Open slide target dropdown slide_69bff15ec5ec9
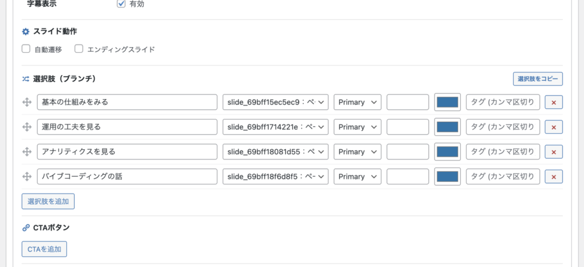 (275, 102)
